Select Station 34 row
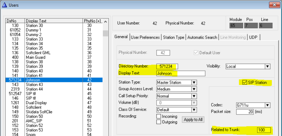This screenshot has width=282, height=136. [x=54, y=44]
